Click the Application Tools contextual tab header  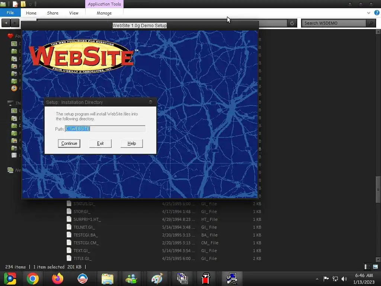tap(104, 4)
